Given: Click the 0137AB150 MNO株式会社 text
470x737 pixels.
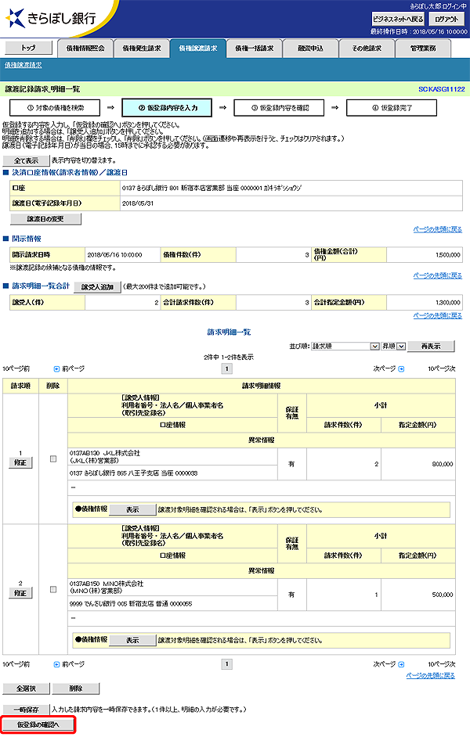Looking at the screenshot, I should tap(107, 584).
